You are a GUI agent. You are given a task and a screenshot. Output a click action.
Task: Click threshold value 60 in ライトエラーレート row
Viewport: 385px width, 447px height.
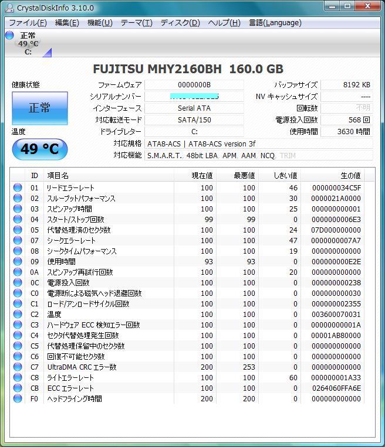pos(293,378)
